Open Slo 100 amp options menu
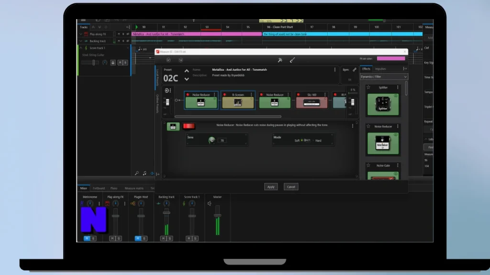 click(x=325, y=95)
